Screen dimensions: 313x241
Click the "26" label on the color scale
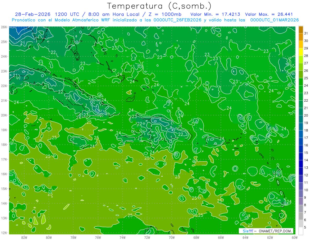306,71
